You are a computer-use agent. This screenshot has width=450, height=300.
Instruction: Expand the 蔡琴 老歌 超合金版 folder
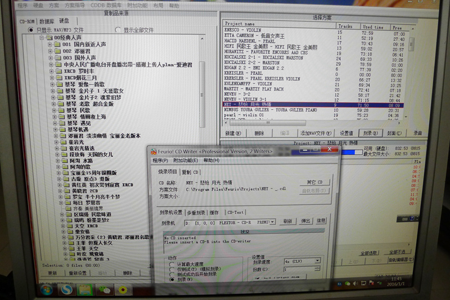click(x=53, y=104)
